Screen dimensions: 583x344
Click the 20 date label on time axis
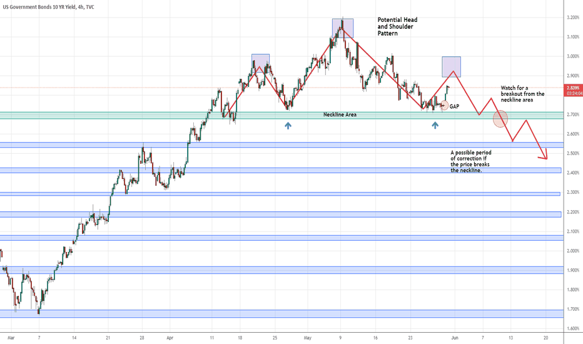click(x=546, y=338)
